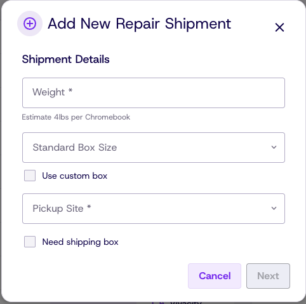Focus the Weight input field
This screenshot has height=304, width=306.
point(154,93)
